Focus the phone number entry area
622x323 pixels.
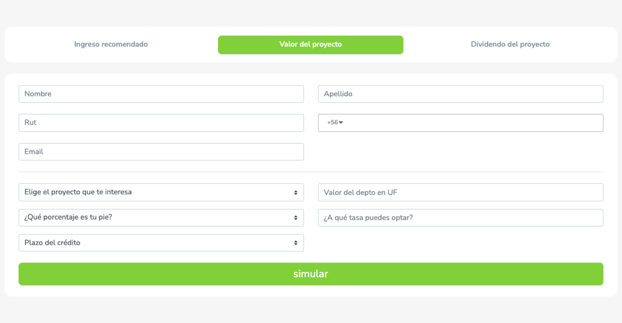(473, 123)
